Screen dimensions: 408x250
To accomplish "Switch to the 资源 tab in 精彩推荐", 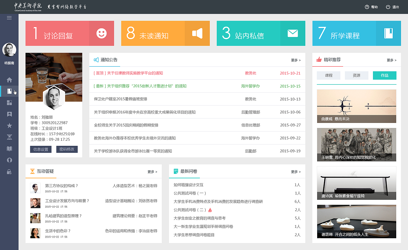I will pos(356,75).
